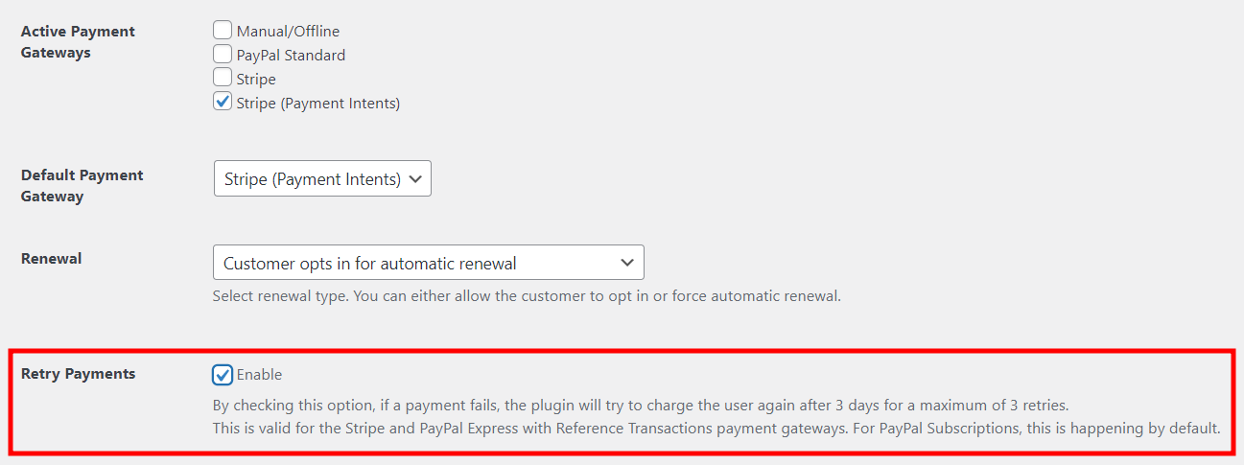Click the 'Stripe (Payment Intents)' checkbox label text
Viewport: 1244px width, 465px height.
[317, 103]
